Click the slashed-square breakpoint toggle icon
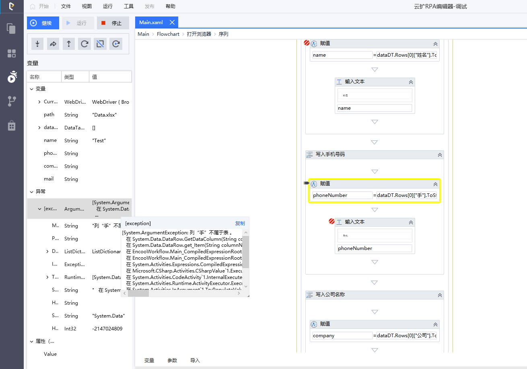The image size is (527, 369). click(x=100, y=44)
